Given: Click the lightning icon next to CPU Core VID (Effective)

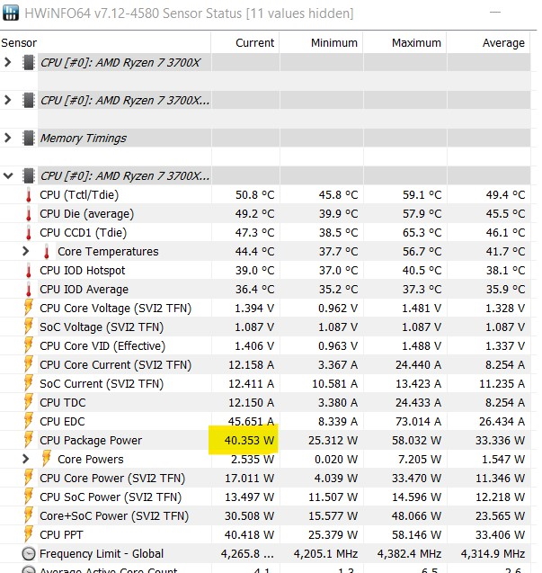Looking at the screenshot, I should coord(29,345).
